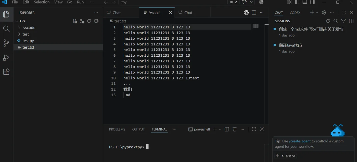Open the Search view in activity bar

[x=6, y=29]
